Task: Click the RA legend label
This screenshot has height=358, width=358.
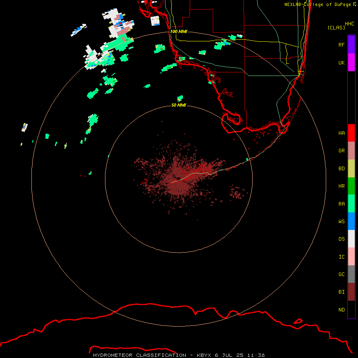Action: [x=341, y=204]
